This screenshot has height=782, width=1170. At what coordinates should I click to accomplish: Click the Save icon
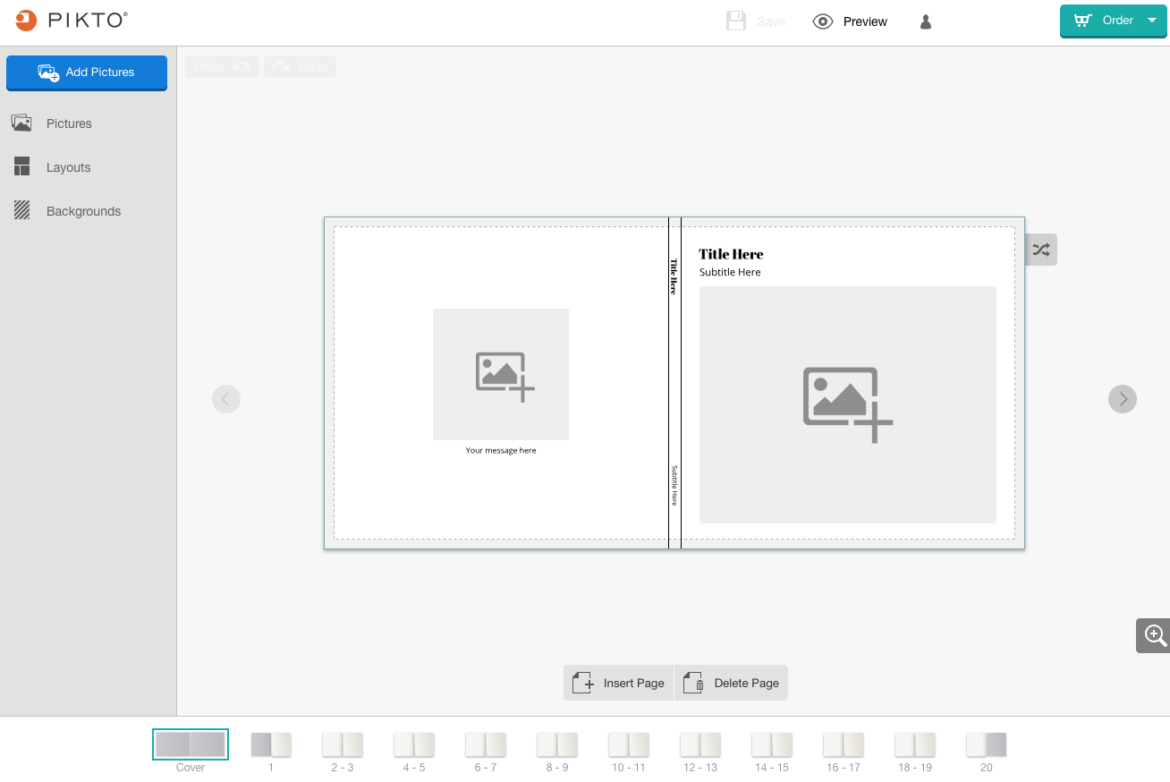[735, 21]
